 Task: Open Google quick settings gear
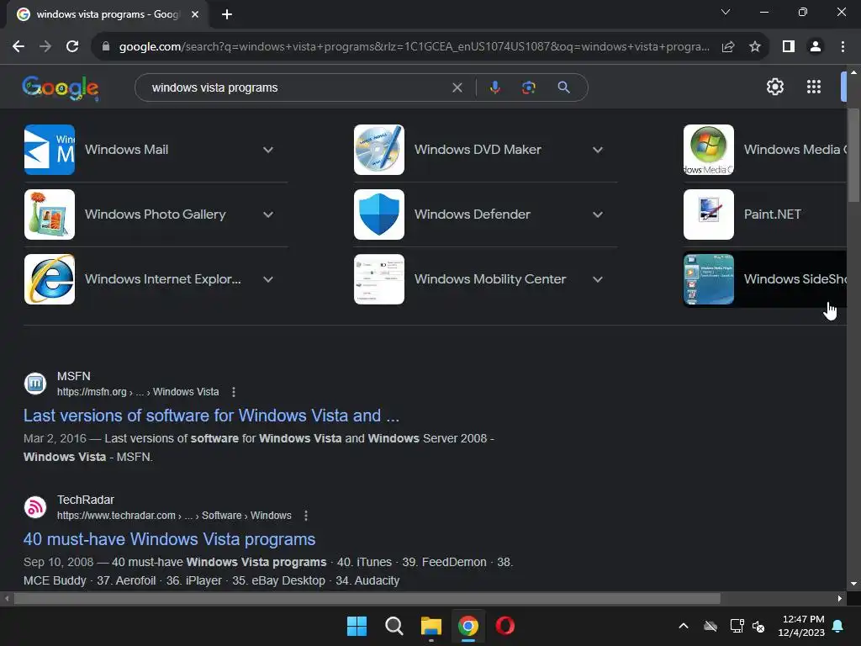774,87
